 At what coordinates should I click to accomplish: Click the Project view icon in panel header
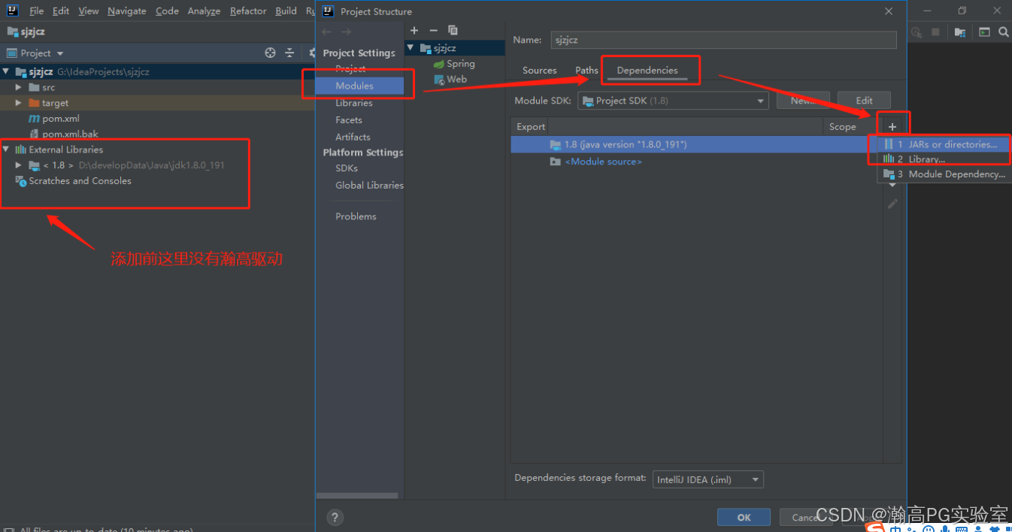tap(11, 53)
